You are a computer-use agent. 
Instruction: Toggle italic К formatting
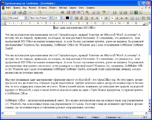[81, 18]
